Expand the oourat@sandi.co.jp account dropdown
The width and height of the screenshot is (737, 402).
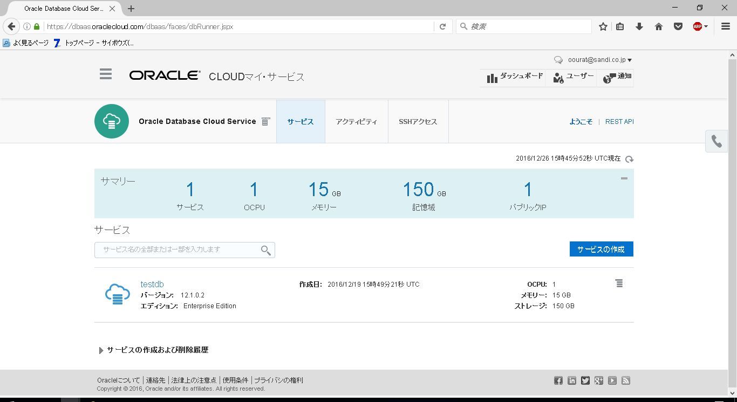click(x=600, y=60)
